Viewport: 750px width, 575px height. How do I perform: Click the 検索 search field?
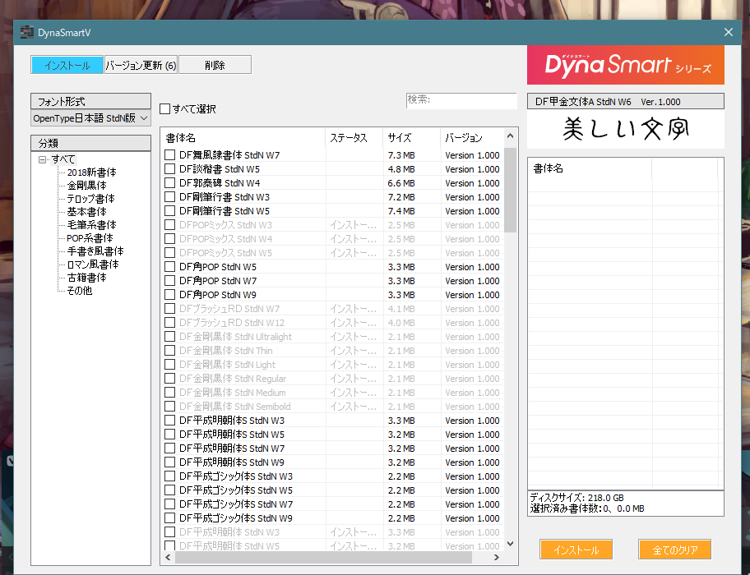point(461,100)
